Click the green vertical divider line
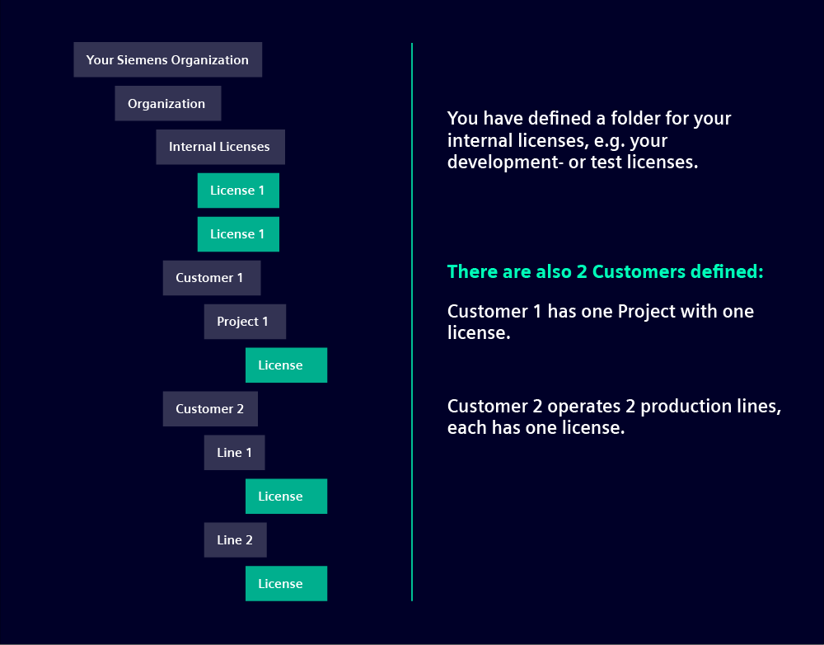Screen dimensions: 824x645 pos(412,322)
